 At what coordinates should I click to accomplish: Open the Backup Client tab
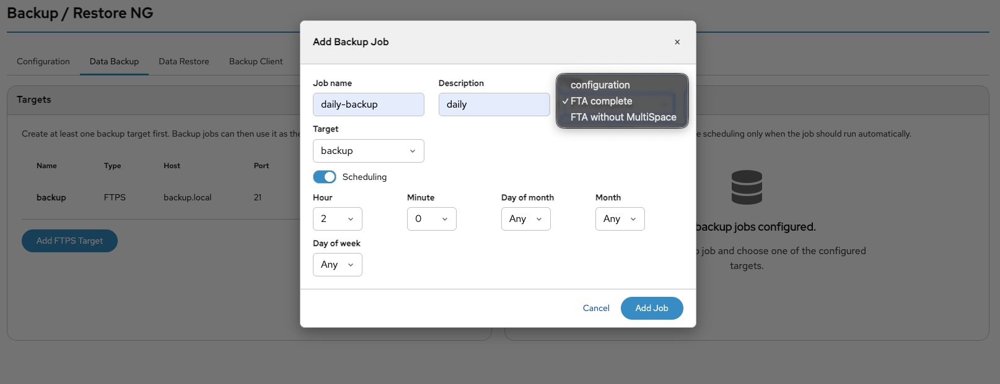pos(256,61)
